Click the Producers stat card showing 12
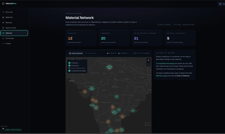225x134 pixels. pos(81,38)
